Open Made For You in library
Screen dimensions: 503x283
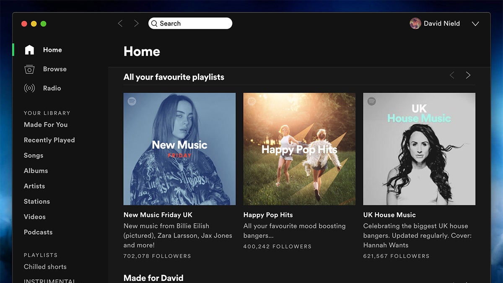coord(46,125)
